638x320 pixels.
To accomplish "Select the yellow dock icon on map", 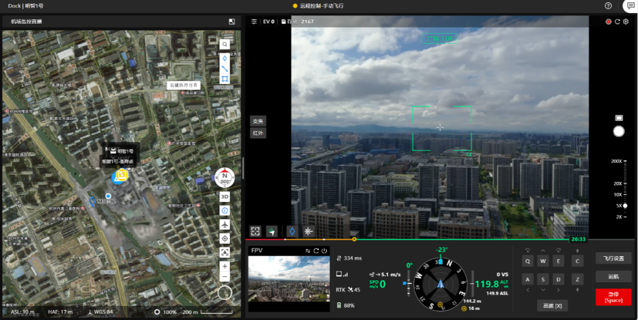I will pyautogui.click(x=122, y=175).
